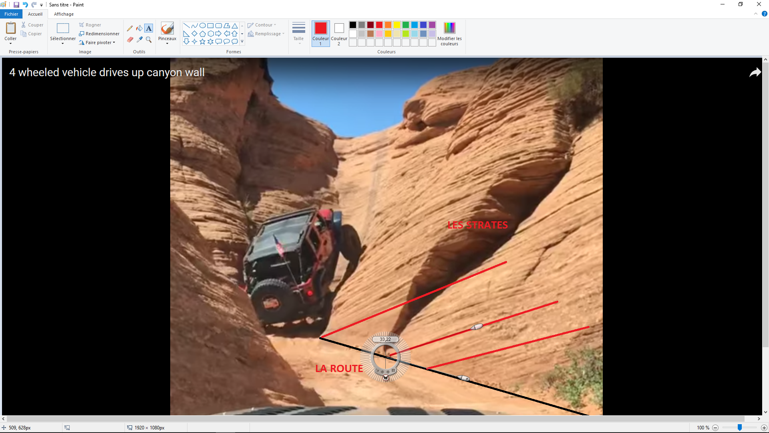The height and width of the screenshot is (433, 769).
Task: Click the Modifier les couleurs icon
Action: pyautogui.click(x=449, y=28)
